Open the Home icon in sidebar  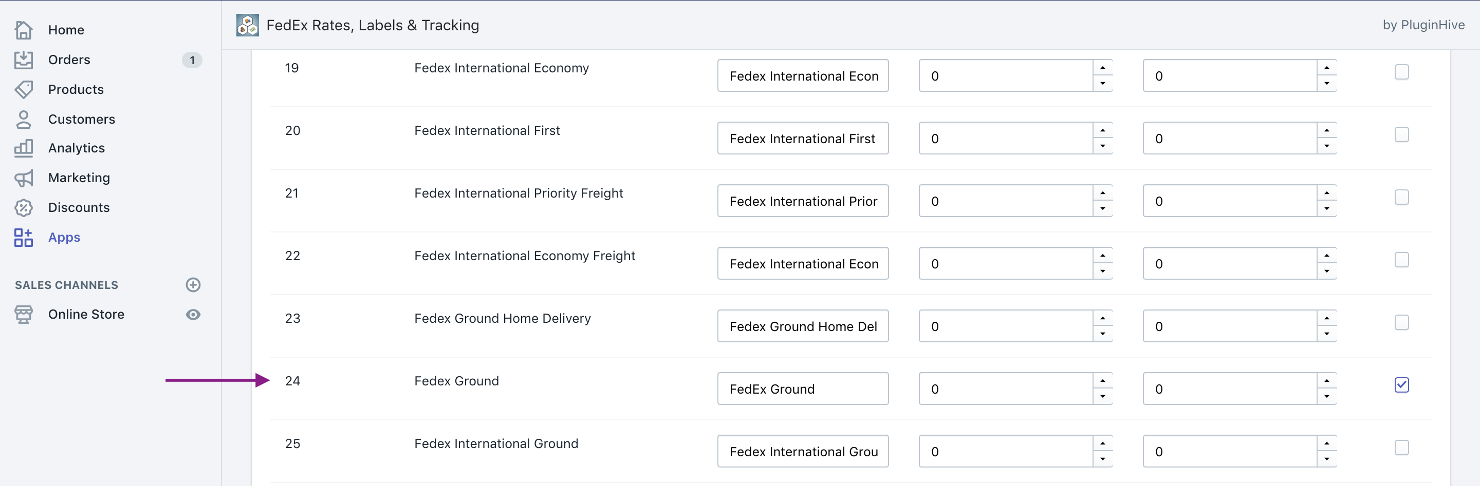click(x=24, y=30)
